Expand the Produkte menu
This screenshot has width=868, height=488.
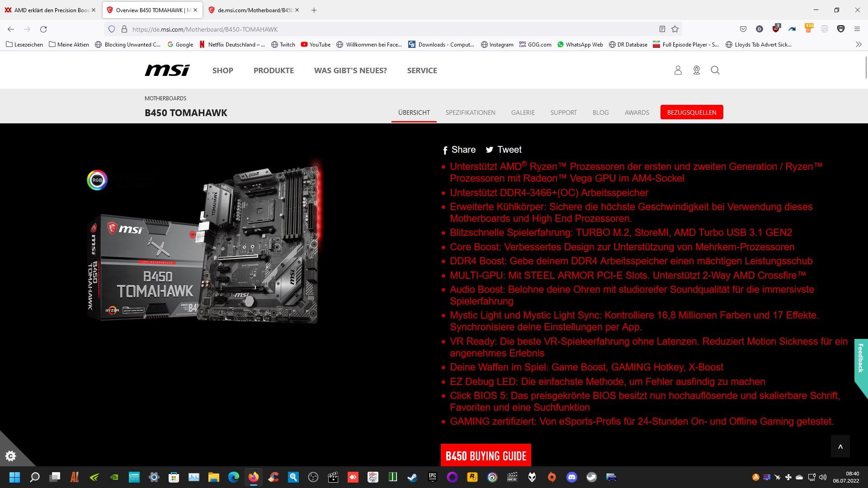point(273,70)
